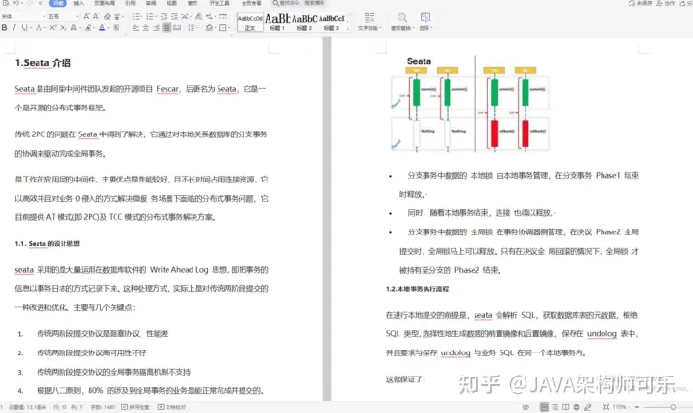This screenshot has height=413, width=693.
Task: Apply 标题 1 heading style
Action: pyautogui.click(x=277, y=22)
